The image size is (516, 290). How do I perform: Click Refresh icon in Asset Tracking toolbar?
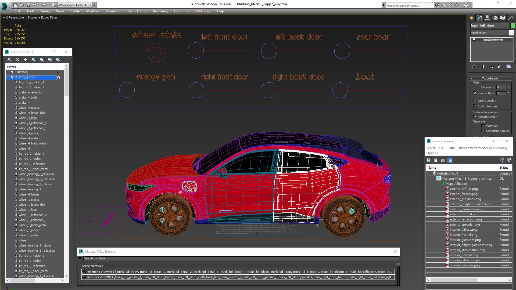tap(428, 160)
